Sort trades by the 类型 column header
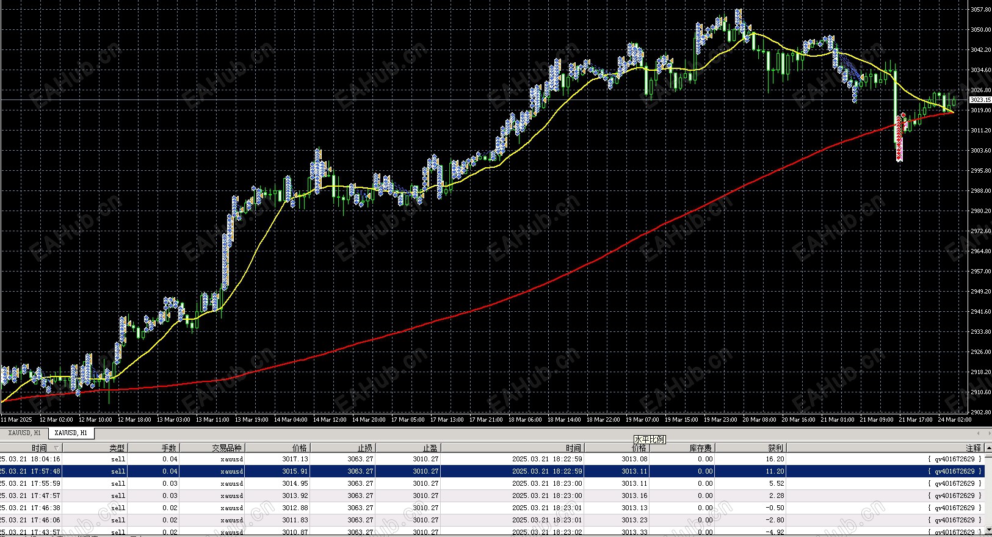 pos(95,448)
